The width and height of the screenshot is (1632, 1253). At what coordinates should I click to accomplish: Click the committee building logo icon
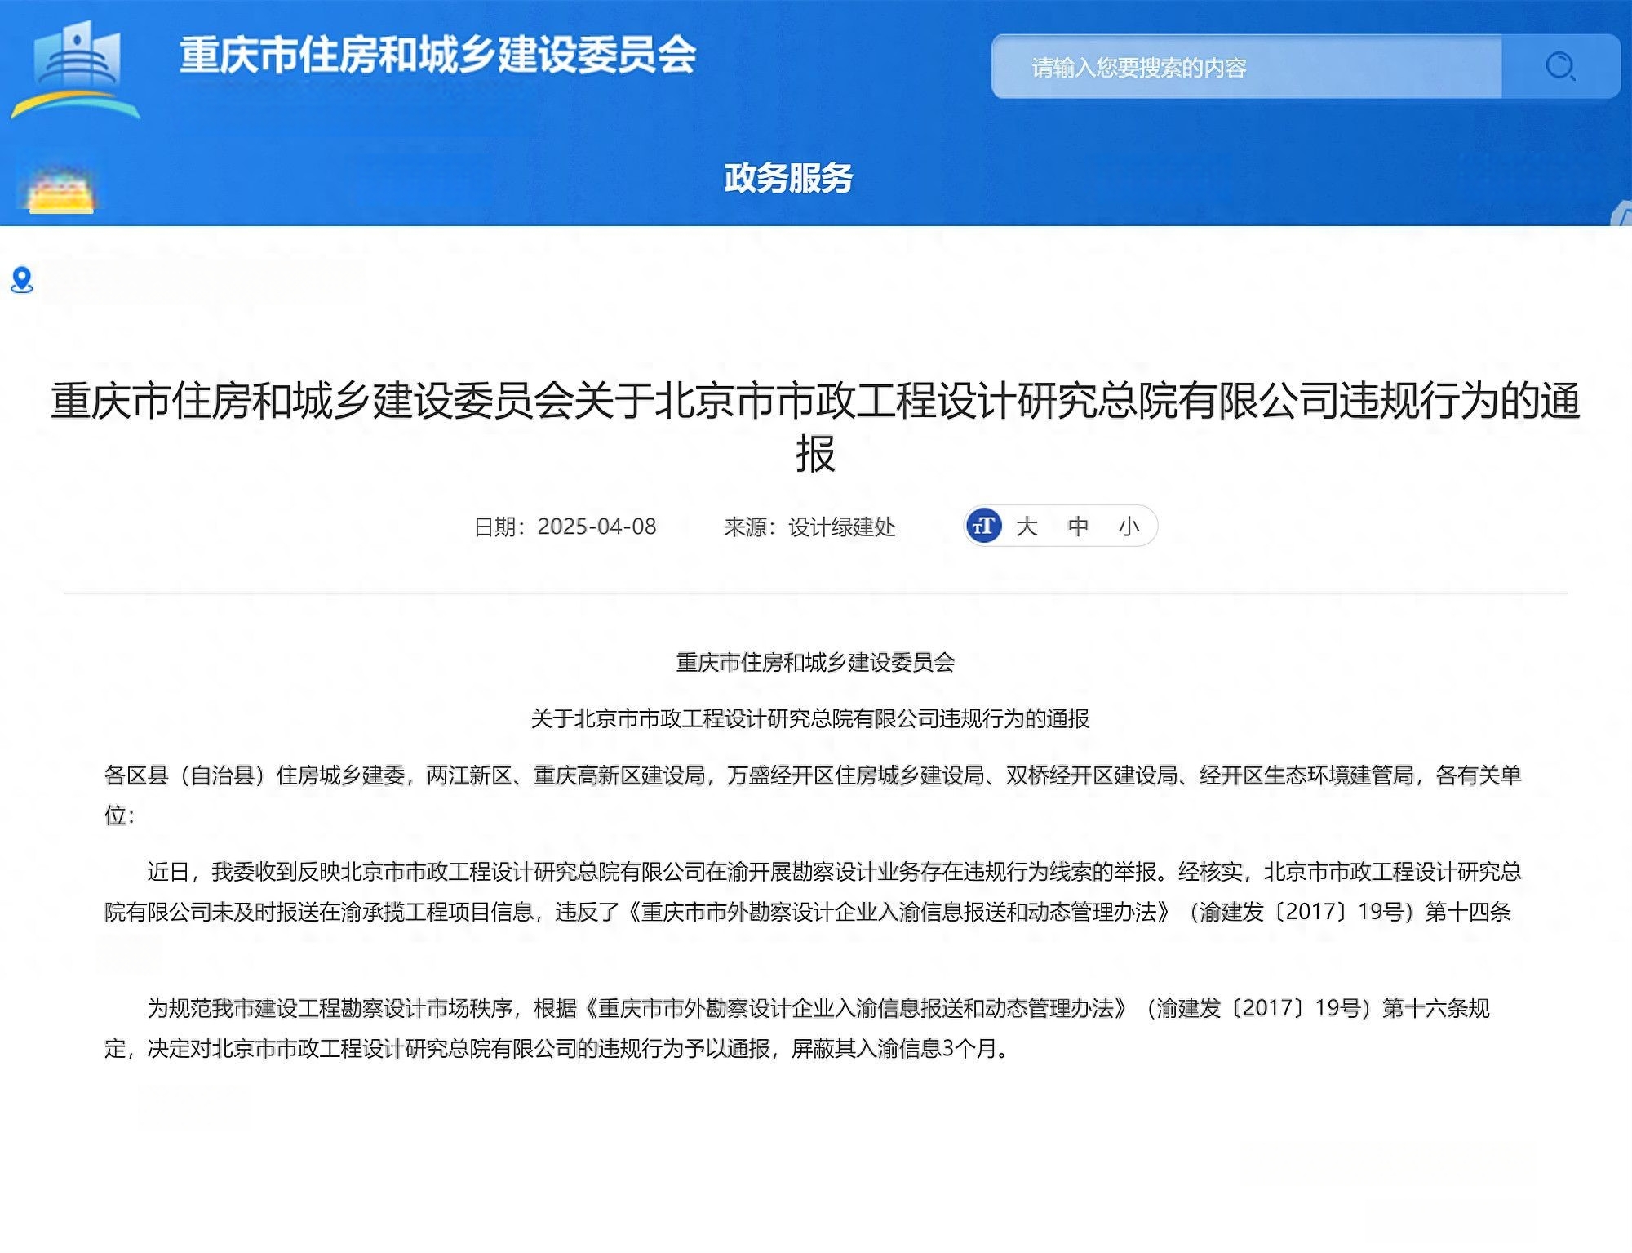[76, 70]
